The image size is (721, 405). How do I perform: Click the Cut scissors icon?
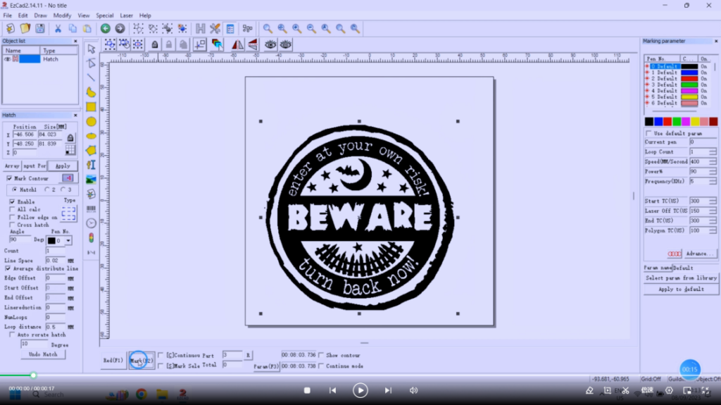[x=58, y=29]
